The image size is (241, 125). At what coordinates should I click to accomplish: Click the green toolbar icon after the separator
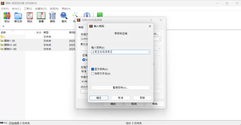tap(100, 15)
